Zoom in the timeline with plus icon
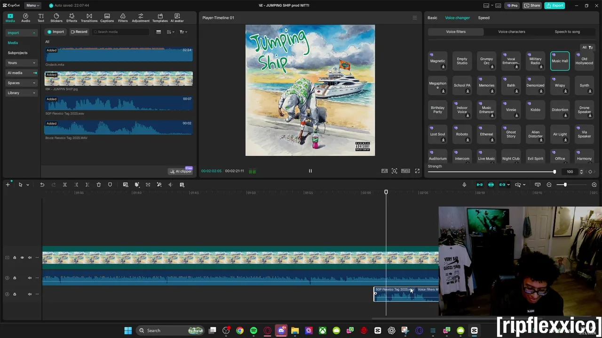The image size is (602, 338). pos(594,184)
